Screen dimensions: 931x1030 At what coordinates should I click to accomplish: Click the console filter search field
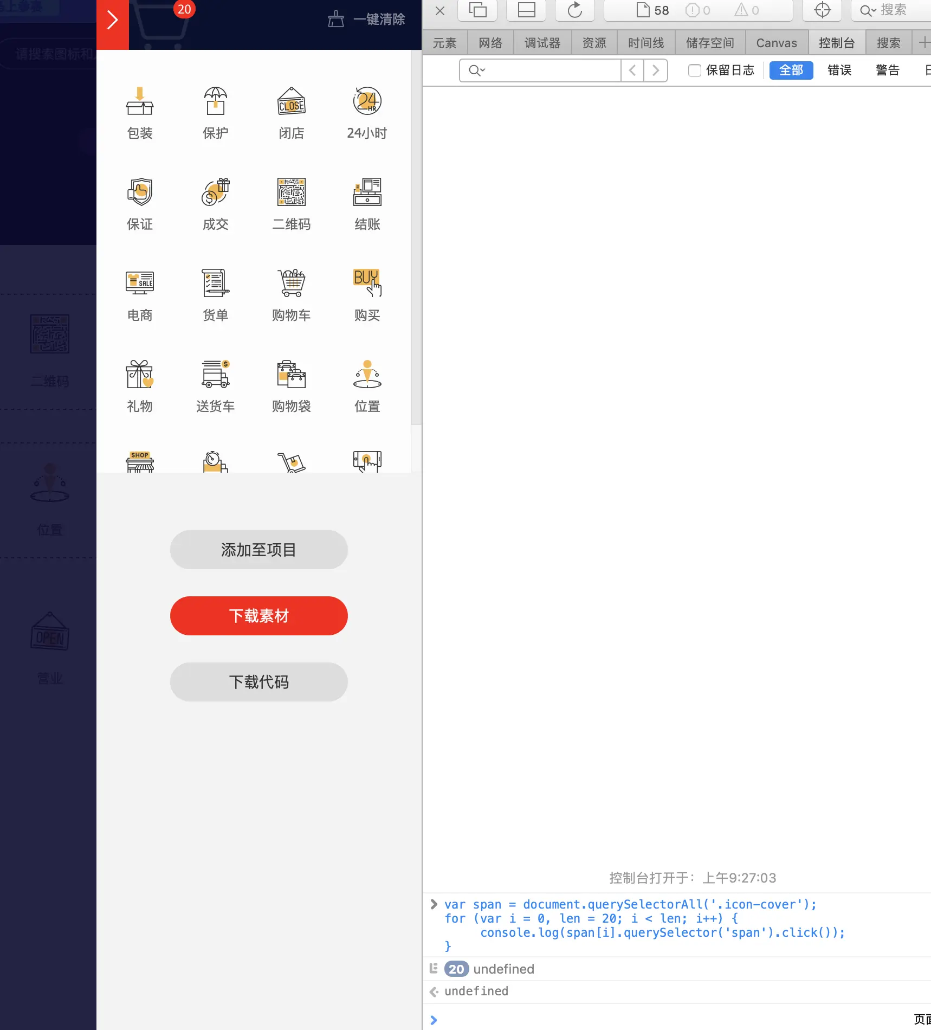[x=540, y=70]
